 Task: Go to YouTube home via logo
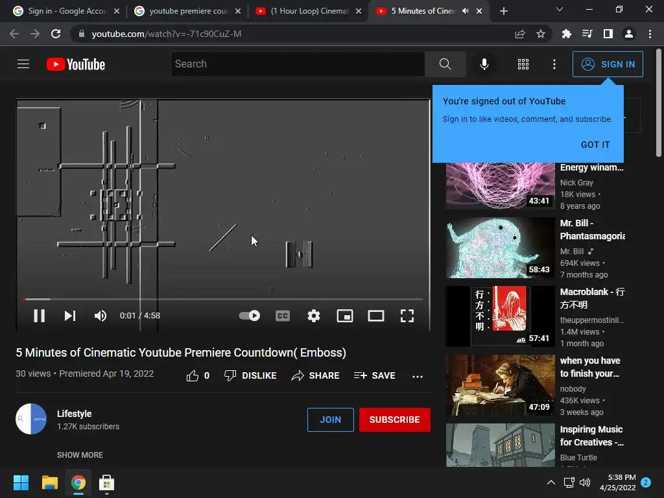(76, 64)
